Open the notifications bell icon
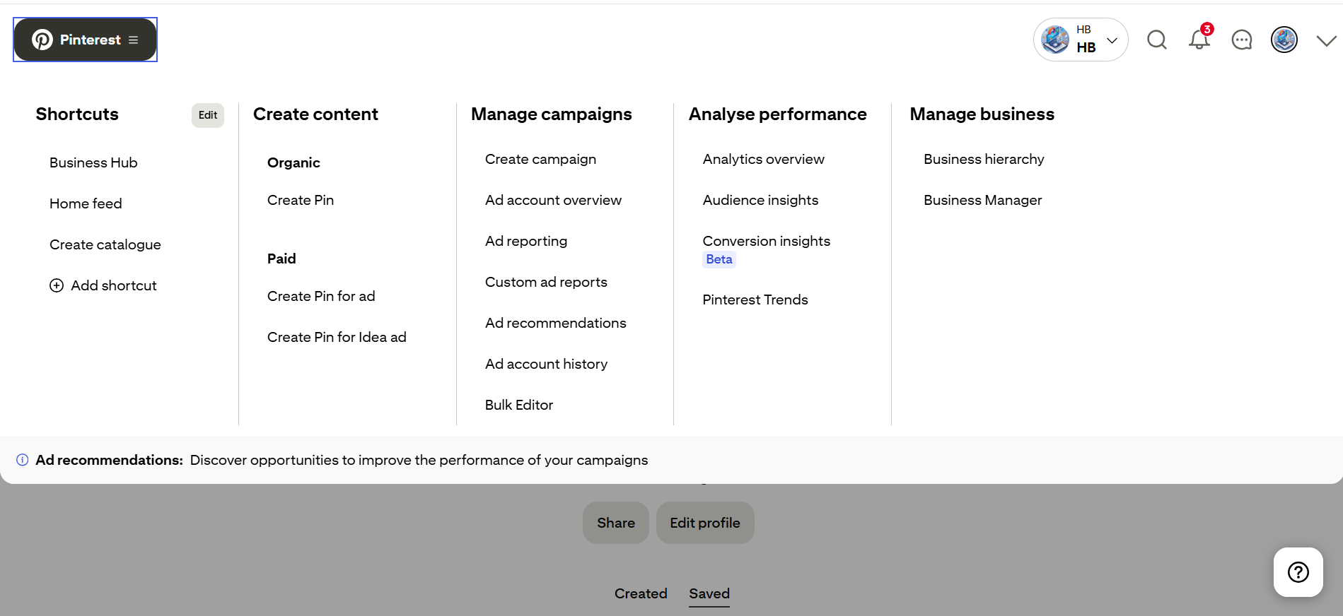 tap(1199, 39)
